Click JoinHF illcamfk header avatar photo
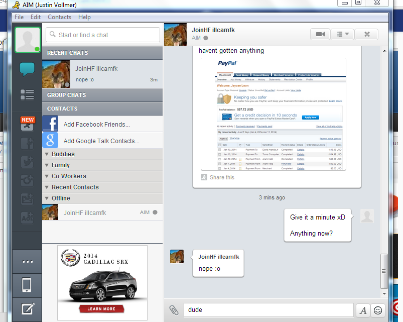Screen dimensions: 403x322 coord(175,35)
